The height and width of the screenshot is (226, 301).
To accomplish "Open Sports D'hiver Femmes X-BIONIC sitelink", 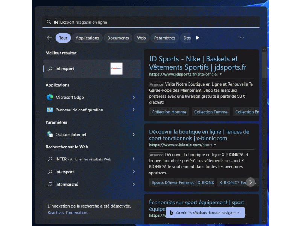I will (182, 182).
